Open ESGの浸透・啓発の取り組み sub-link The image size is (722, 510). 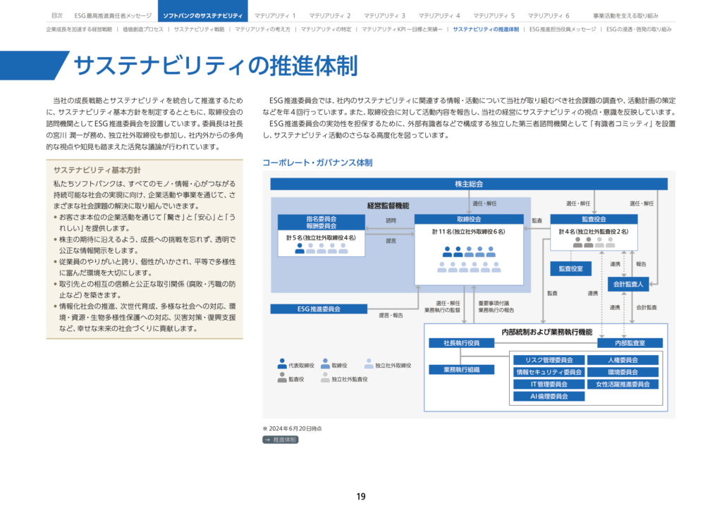click(639, 29)
